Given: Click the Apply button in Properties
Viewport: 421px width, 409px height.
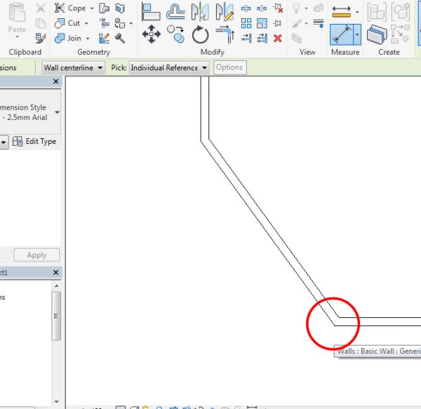Looking at the screenshot, I should pos(36,255).
